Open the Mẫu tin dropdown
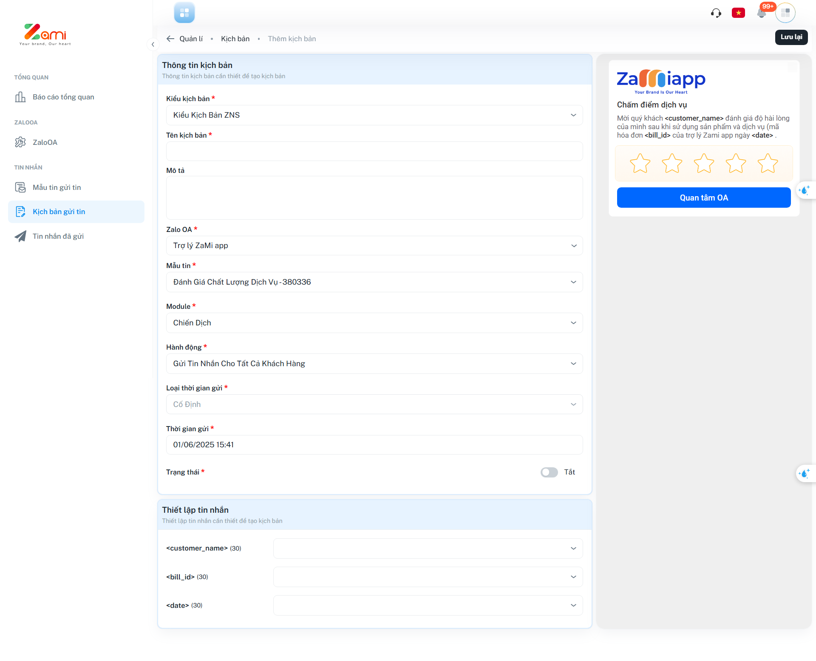 pos(374,282)
